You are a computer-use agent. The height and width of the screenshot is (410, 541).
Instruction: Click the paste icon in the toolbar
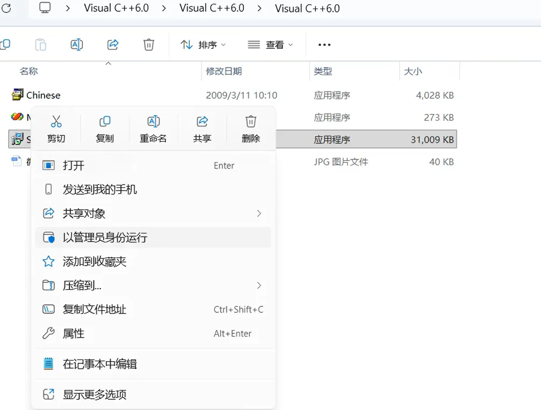[x=41, y=45]
